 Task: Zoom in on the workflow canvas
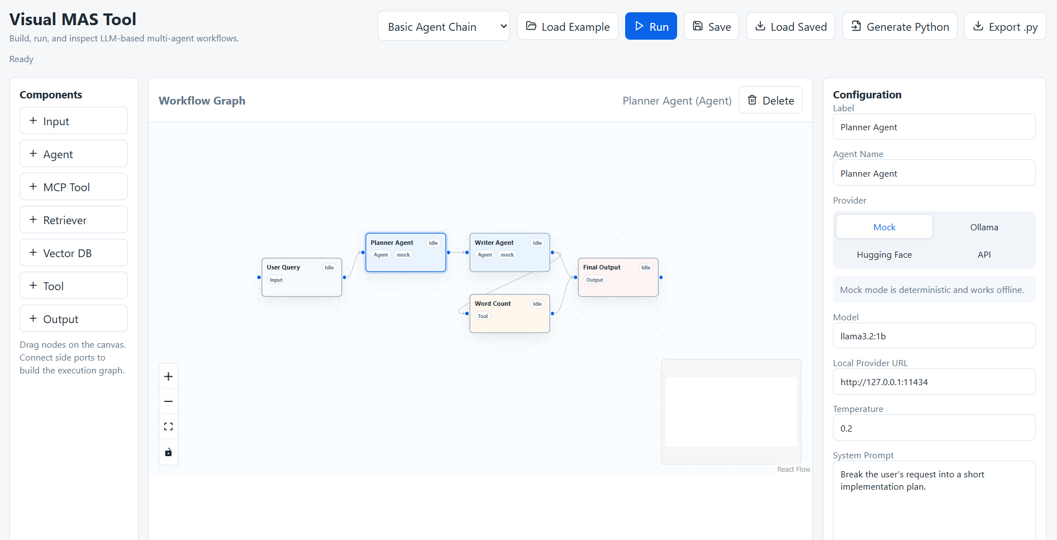pyautogui.click(x=168, y=377)
